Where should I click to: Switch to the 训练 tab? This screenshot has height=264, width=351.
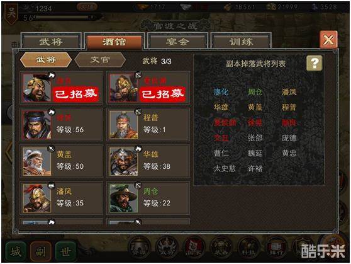tap(241, 42)
